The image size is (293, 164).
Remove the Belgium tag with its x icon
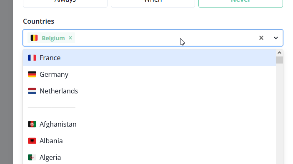tap(70, 38)
